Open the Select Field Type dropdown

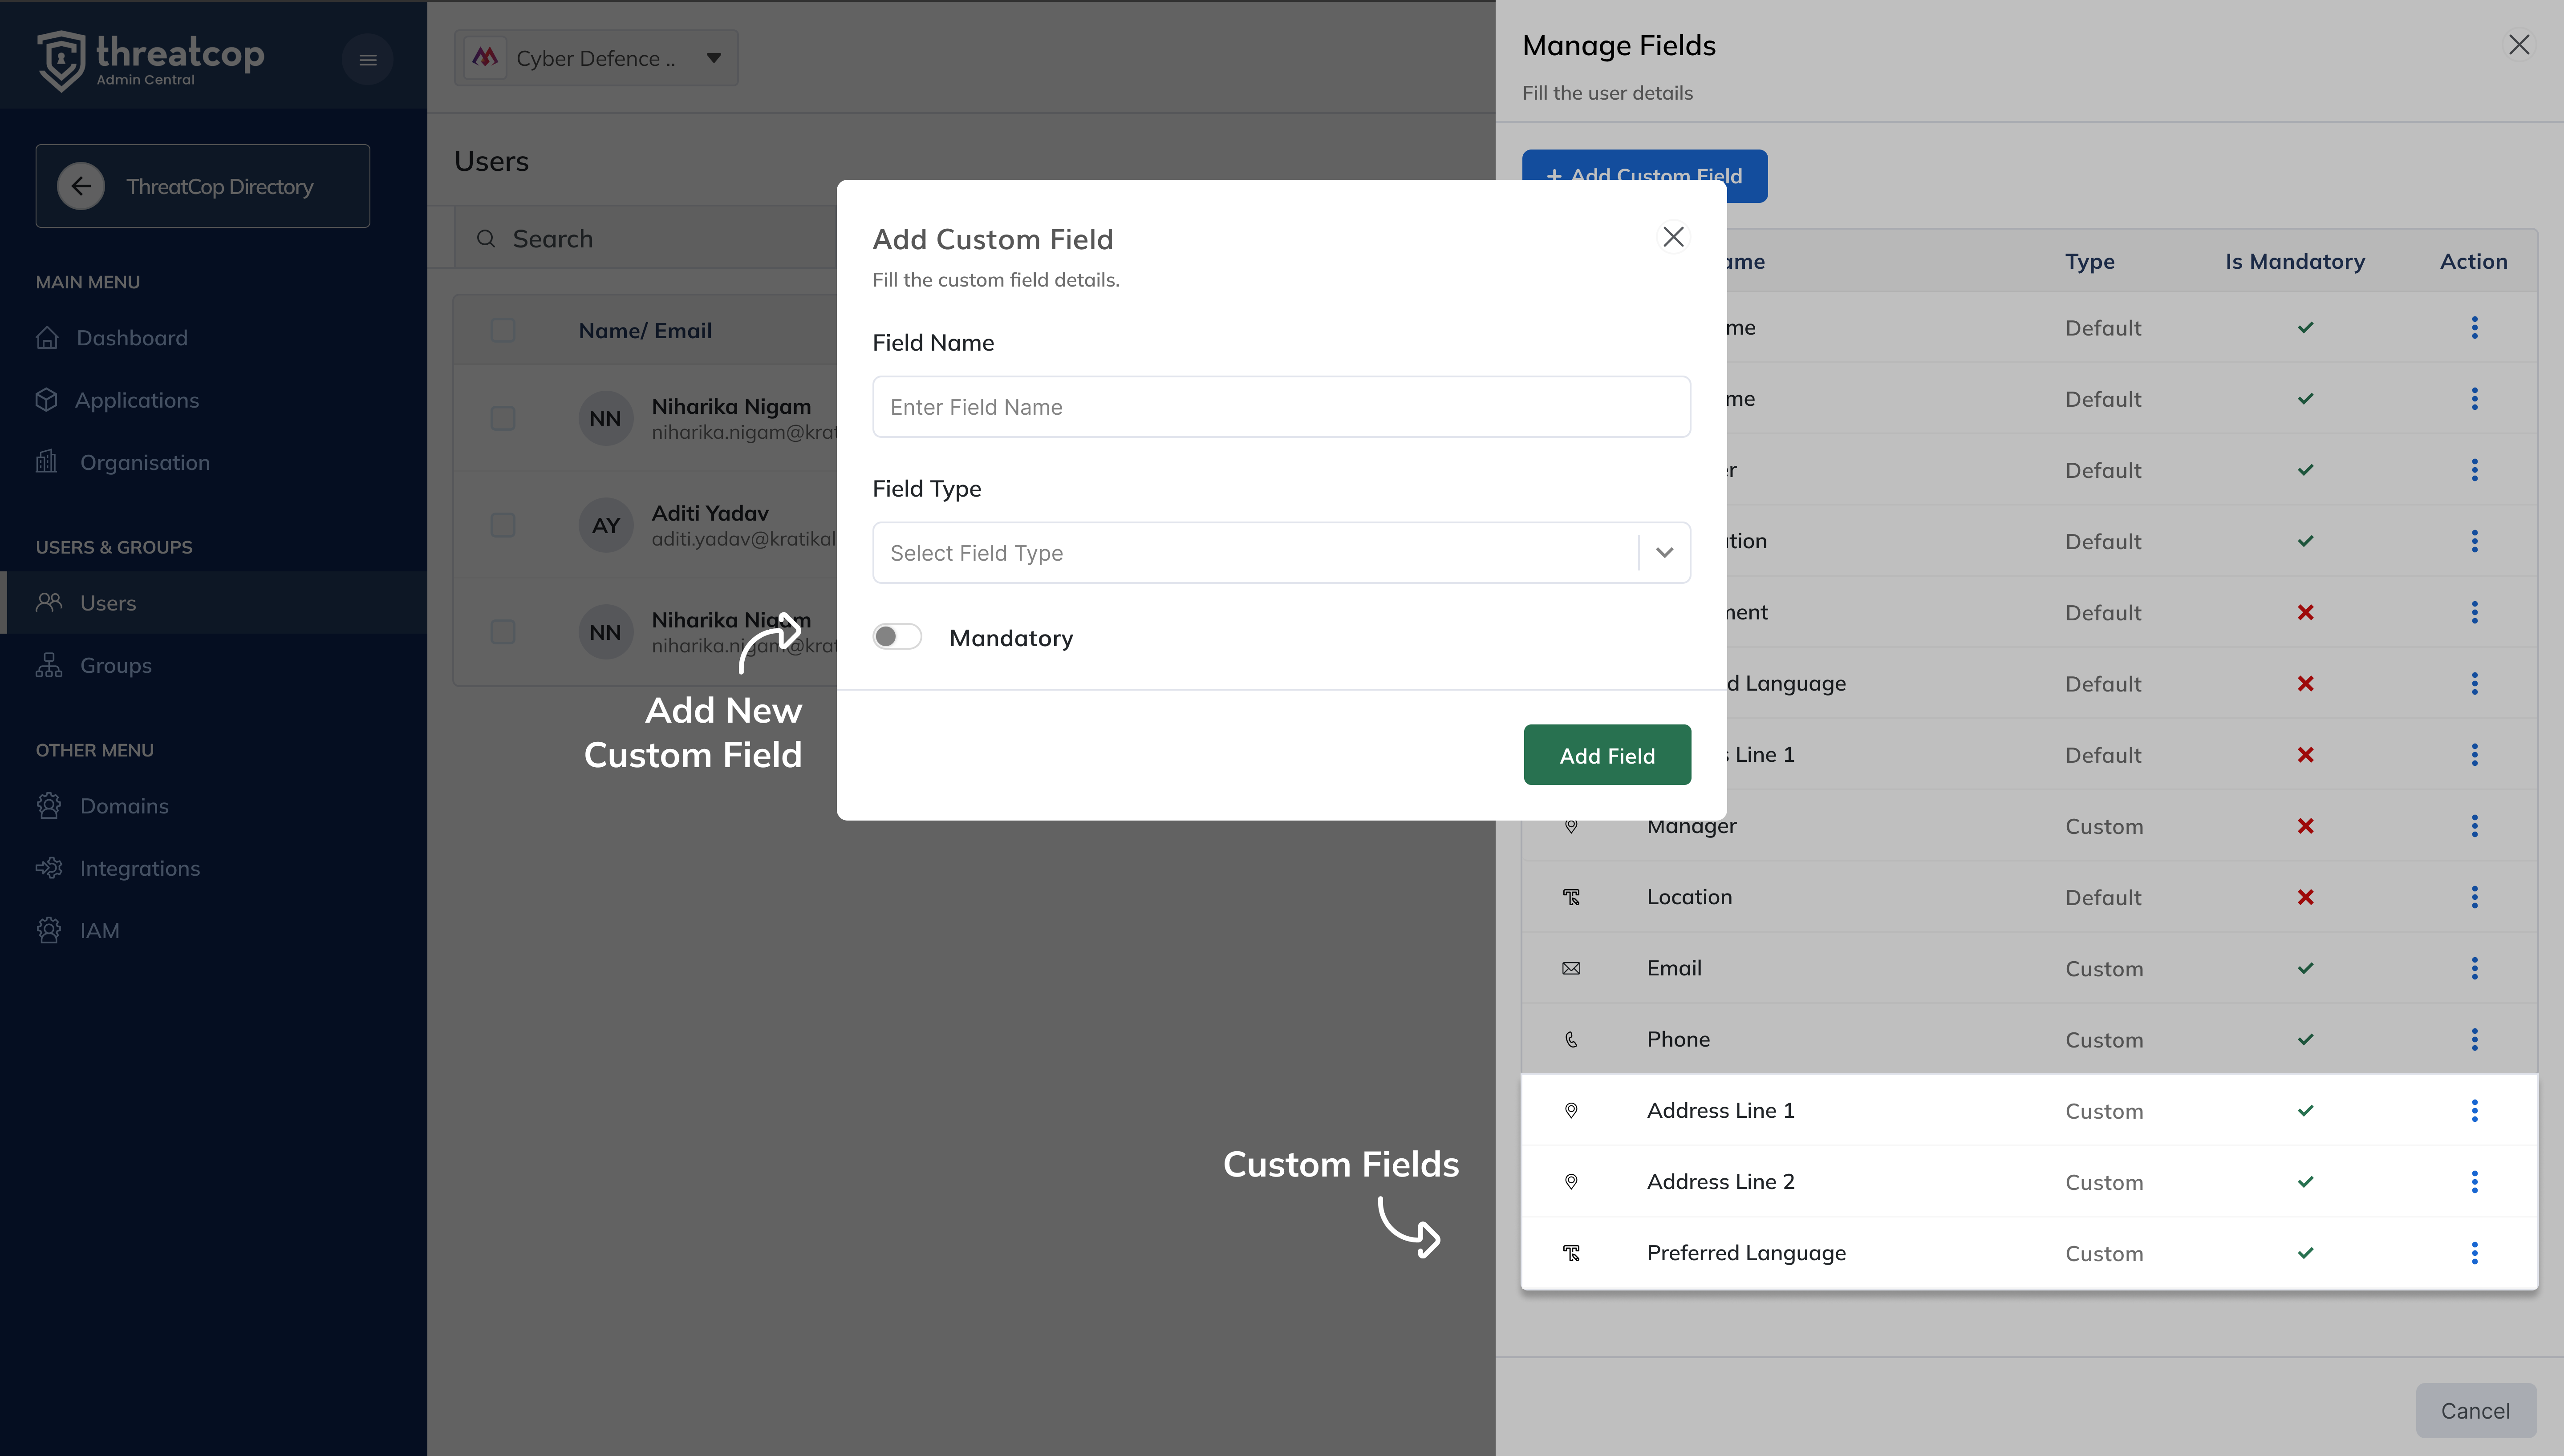click(x=1281, y=553)
